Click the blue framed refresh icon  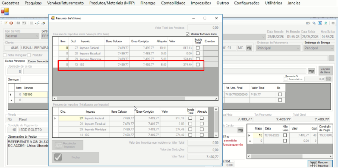320,23
